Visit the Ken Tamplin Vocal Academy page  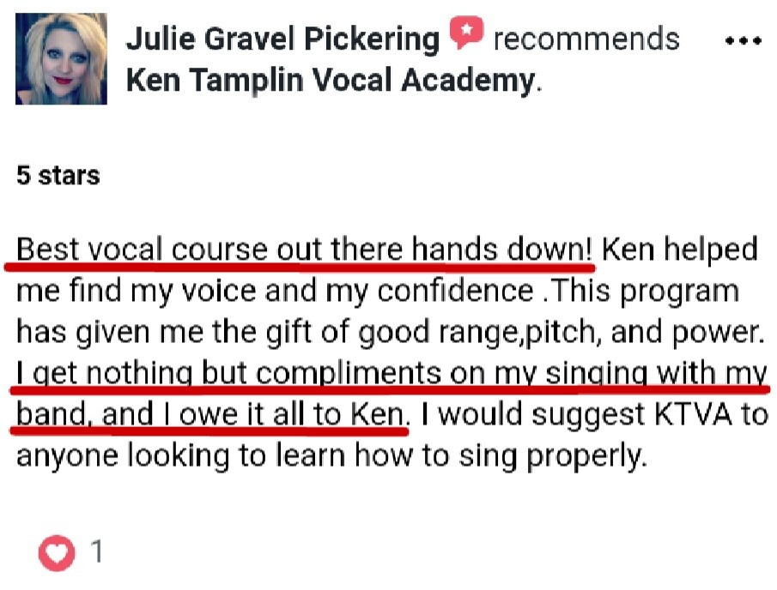[x=330, y=81]
